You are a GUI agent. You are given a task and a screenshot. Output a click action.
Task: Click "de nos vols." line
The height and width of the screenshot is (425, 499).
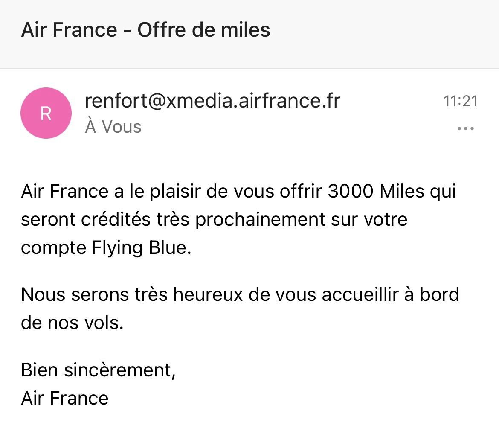(72, 323)
